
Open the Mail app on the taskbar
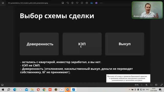tap(26, 90)
